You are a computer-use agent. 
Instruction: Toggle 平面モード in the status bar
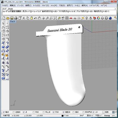click(99, 115)
